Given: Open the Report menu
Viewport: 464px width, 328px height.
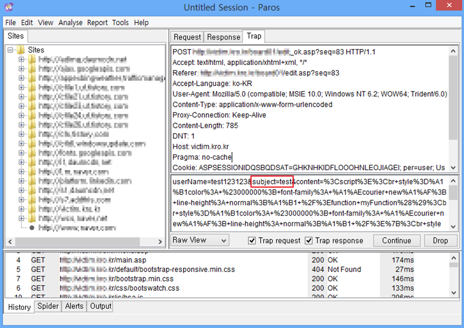Looking at the screenshot, I should (98, 23).
